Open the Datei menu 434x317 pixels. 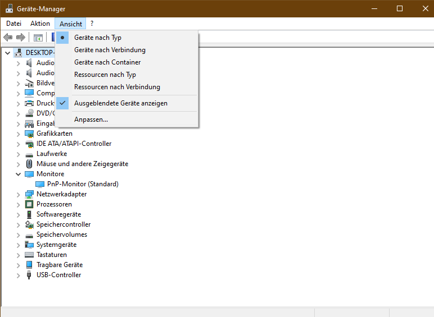click(13, 24)
